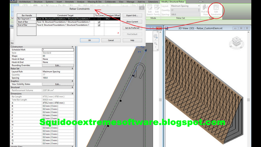
Task: Click the ribbon minimize panel icon
Action: pos(200,2)
